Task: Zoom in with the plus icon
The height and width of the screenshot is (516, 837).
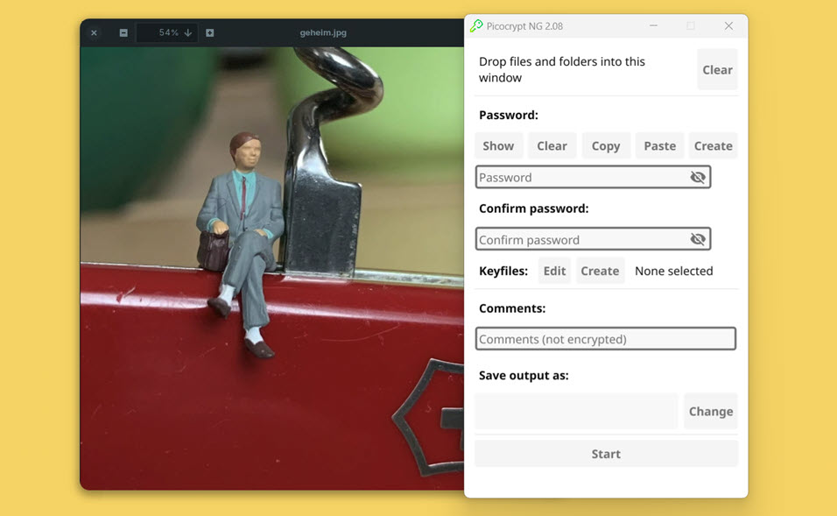Action: tap(209, 33)
